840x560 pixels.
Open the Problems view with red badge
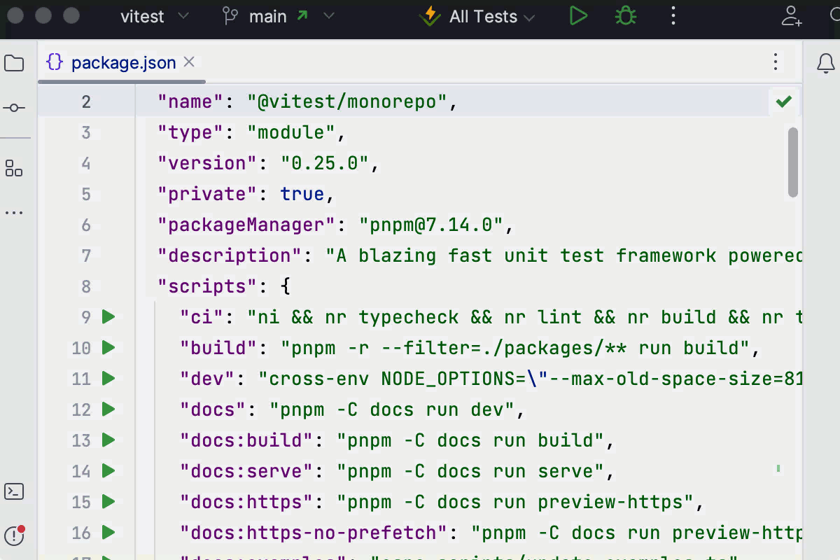[x=15, y=534]
